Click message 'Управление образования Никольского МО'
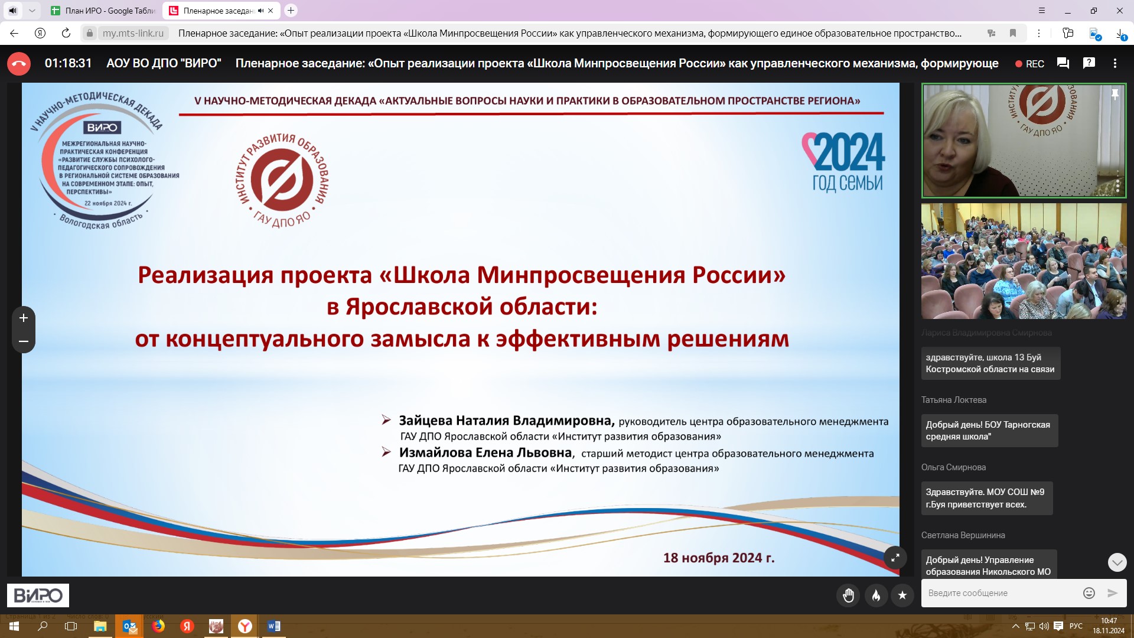This screenshot has height=638, width=1134. (989, 565)
